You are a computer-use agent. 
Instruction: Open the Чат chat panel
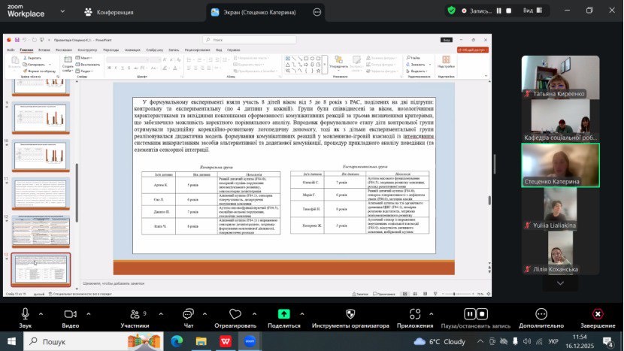point(189,314)
